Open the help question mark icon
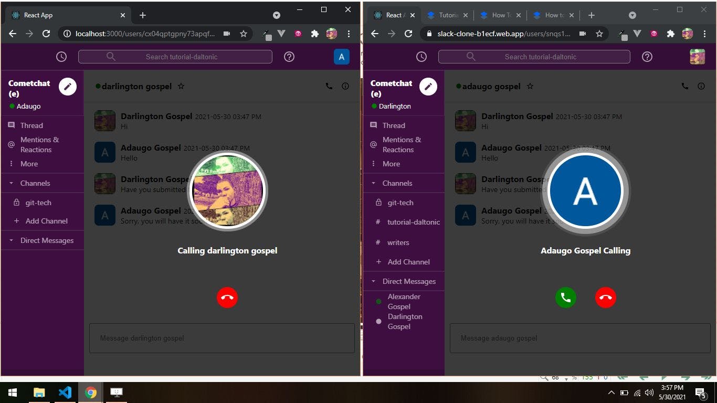Screen dimensions: 717x403 pyautogui.click(x=289, y=56)
